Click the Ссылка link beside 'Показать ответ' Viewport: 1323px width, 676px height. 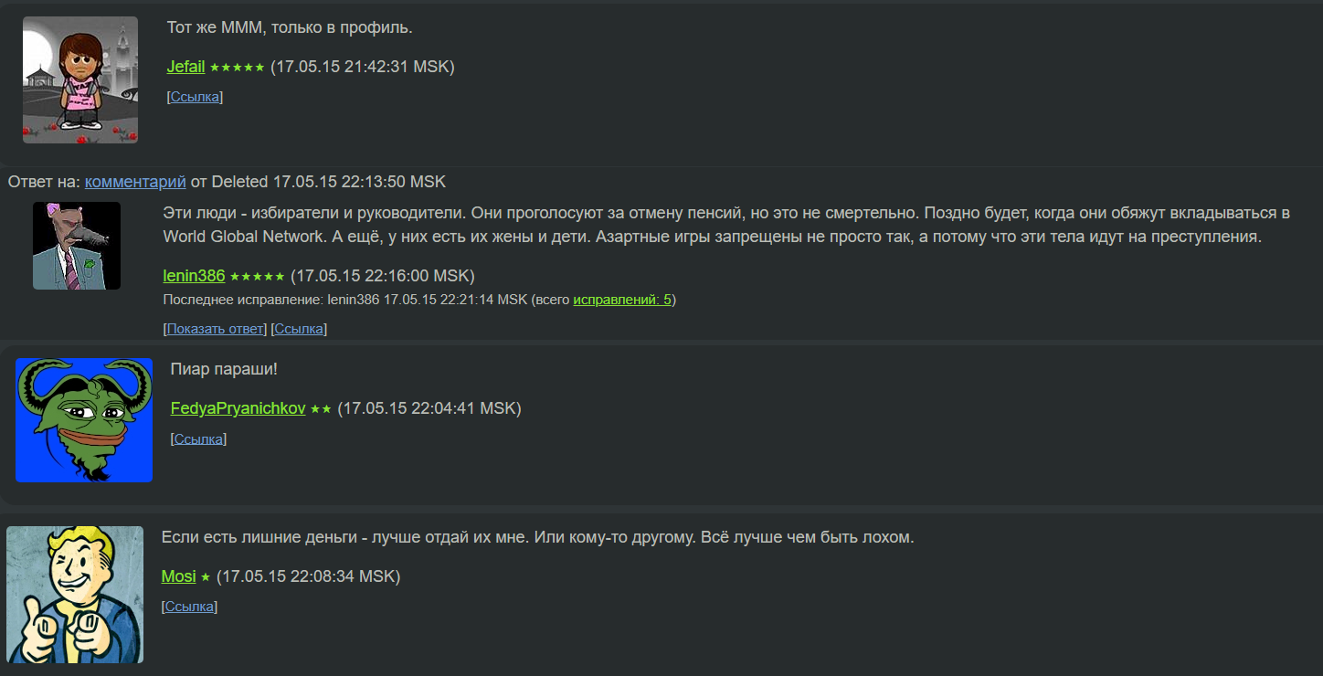[299, 329]
